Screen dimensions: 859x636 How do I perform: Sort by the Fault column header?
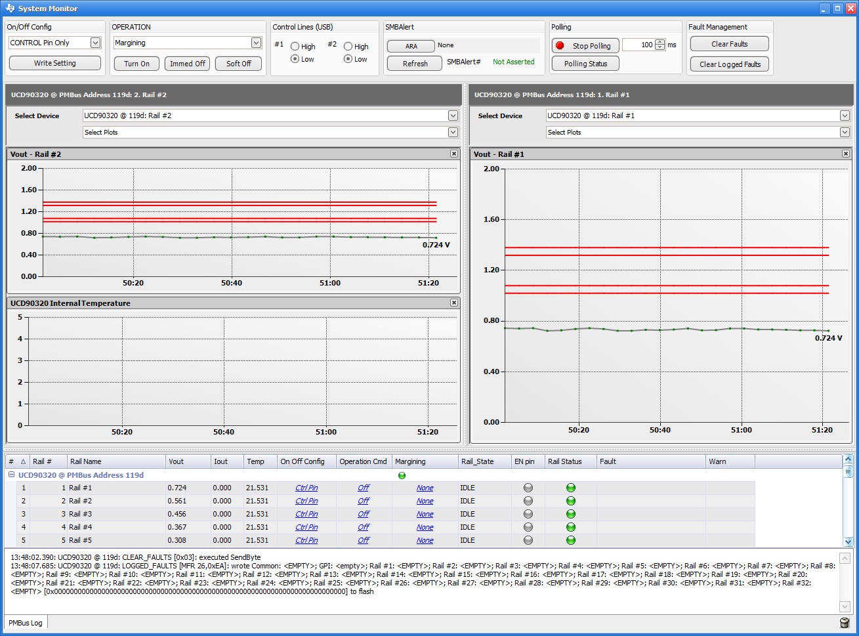pyautogui.click(x=651, y=461)
